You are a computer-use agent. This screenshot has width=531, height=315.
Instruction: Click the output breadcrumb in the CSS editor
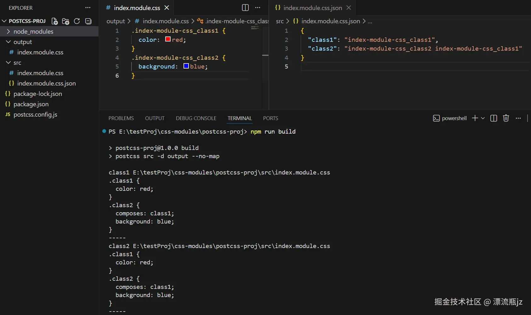pyautogui.click(x=116, y=21)
